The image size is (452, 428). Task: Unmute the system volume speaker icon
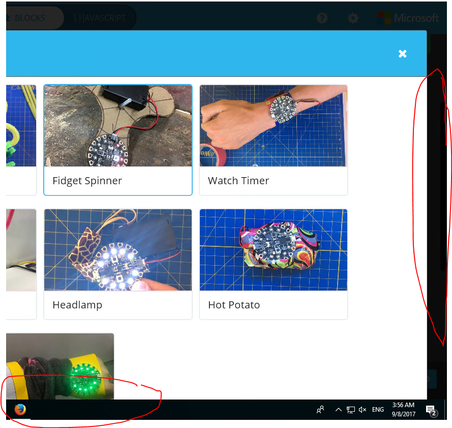[362, 409]
